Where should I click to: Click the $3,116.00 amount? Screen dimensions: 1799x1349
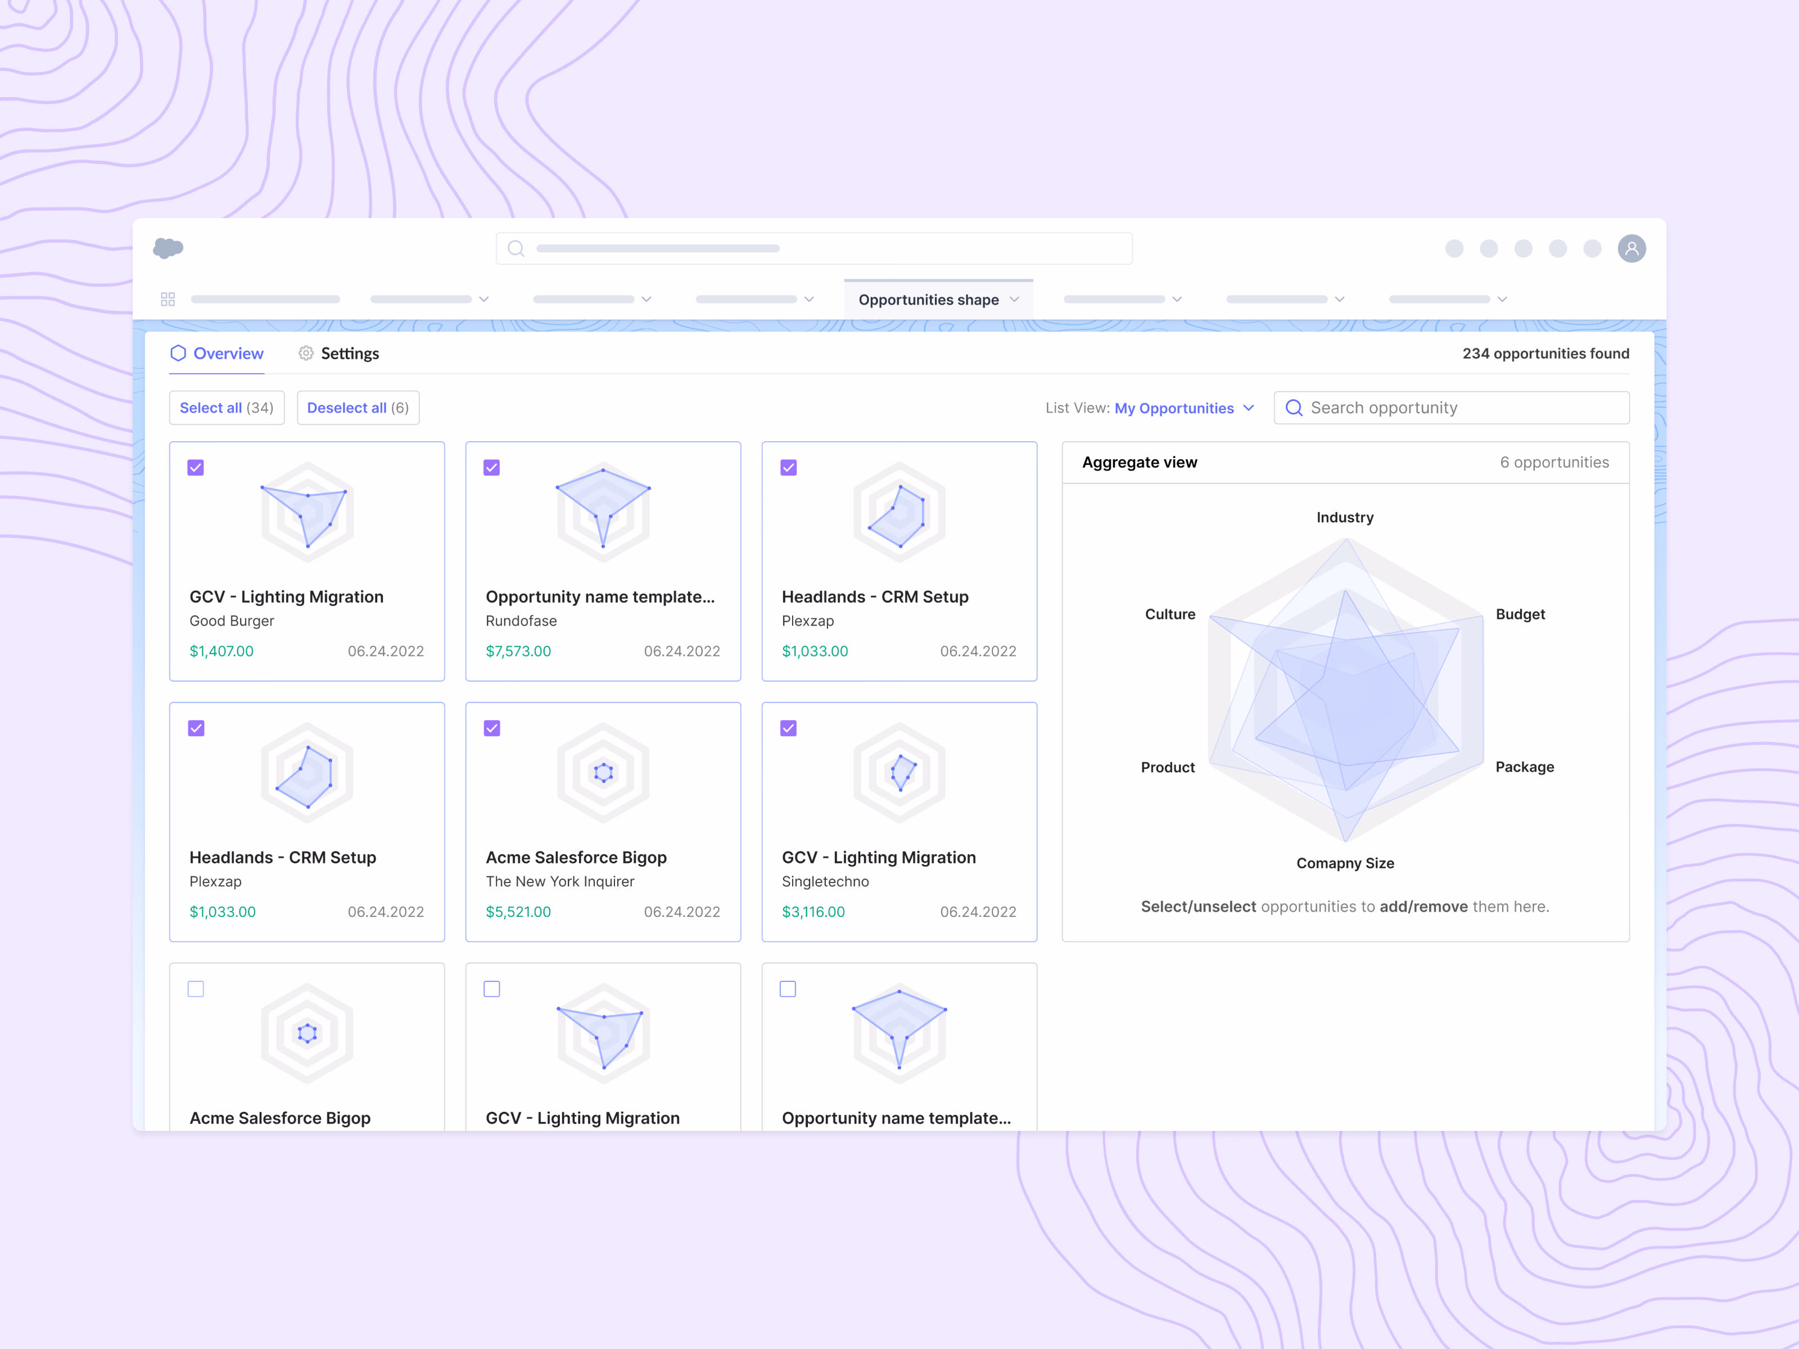point(813,912)
